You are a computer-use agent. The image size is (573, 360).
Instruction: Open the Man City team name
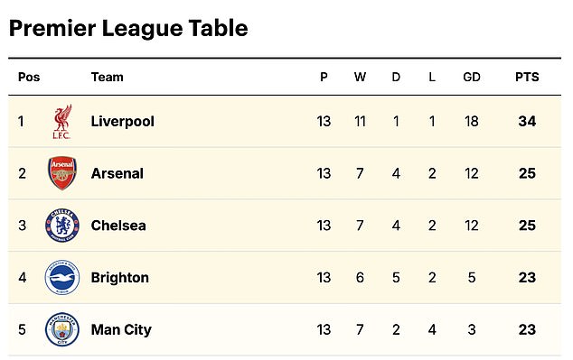point(121,330)
